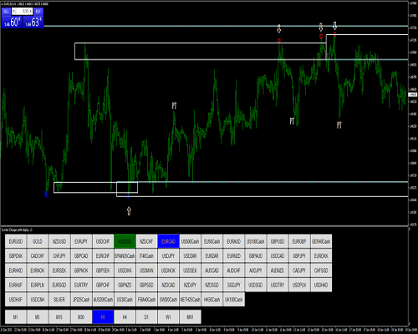Screen dimensions: 418x334
Task: Collapse the one-click trading panel triangle
Action: coord(3,4)
